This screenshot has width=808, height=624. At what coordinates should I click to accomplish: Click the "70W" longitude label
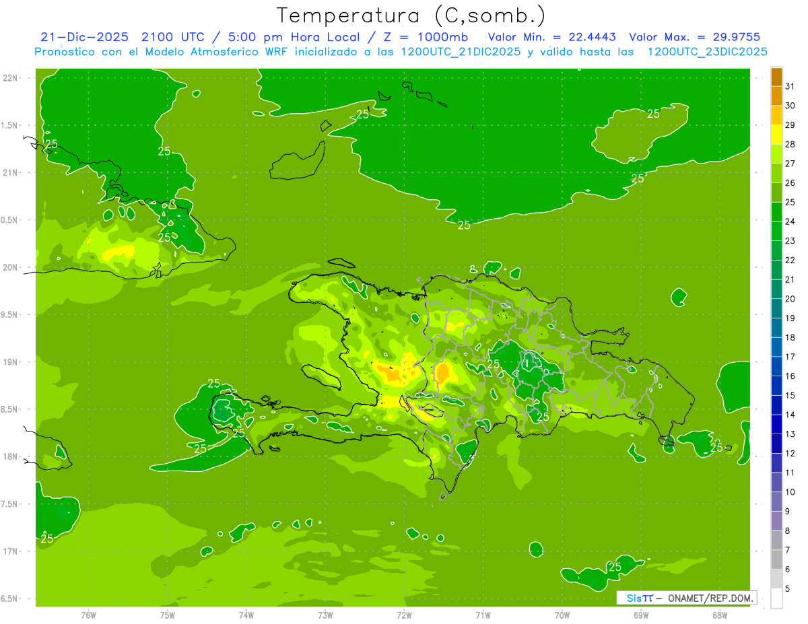click(562, 615)
